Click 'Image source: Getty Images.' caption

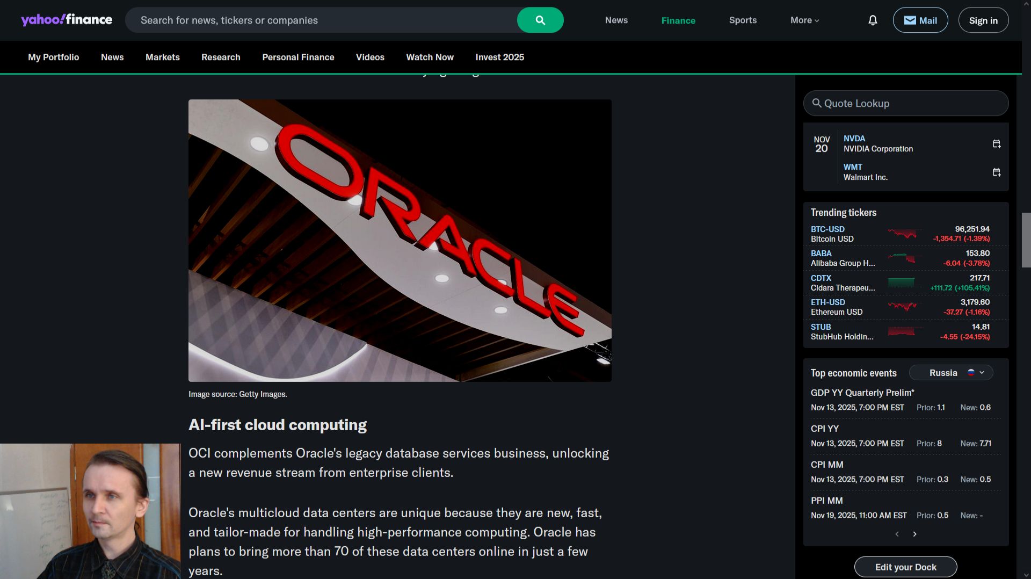(x=238, y=394)
